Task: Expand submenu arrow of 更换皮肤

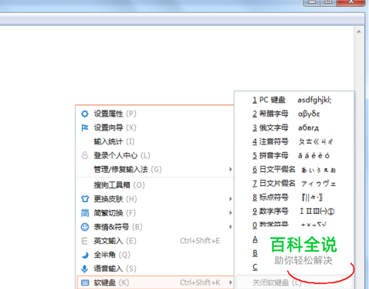Action: [230, 198]
